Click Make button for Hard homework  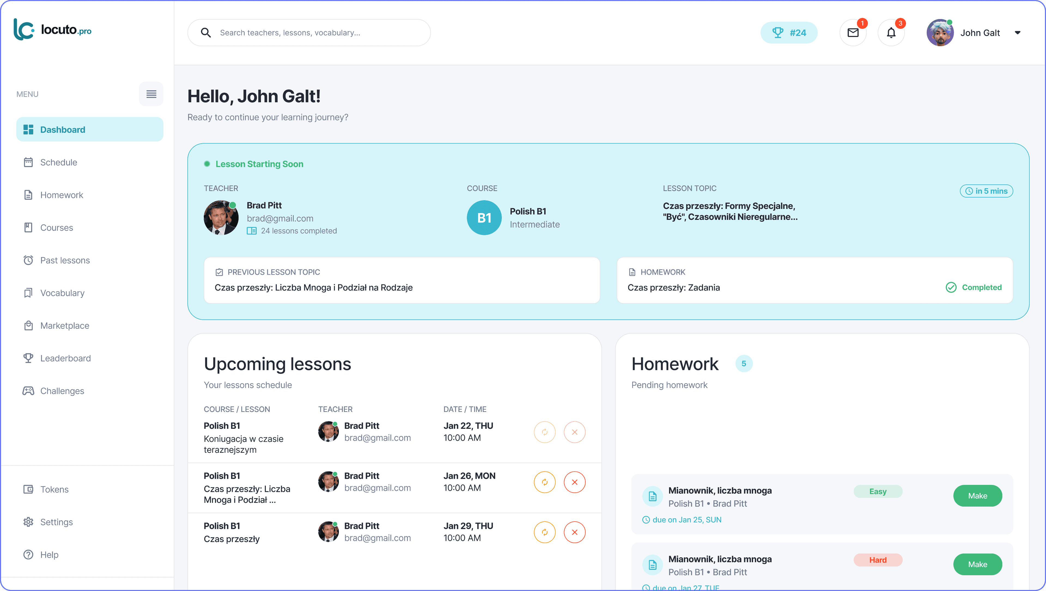click(x=977, y=564)
